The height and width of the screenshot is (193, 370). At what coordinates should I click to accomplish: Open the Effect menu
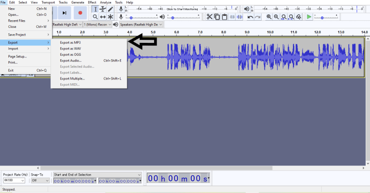(92, 2)
